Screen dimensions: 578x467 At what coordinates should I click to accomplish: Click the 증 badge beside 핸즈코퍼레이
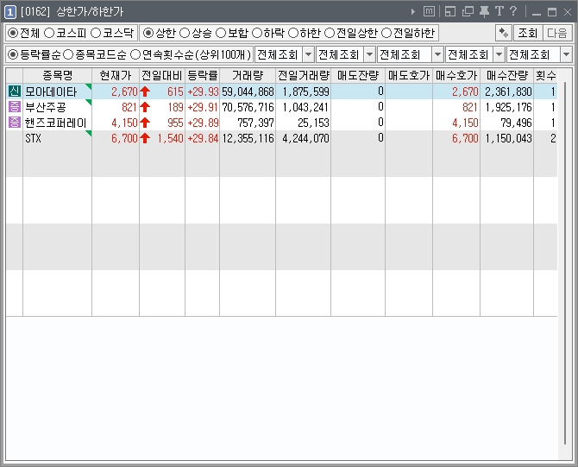point(15,123)
